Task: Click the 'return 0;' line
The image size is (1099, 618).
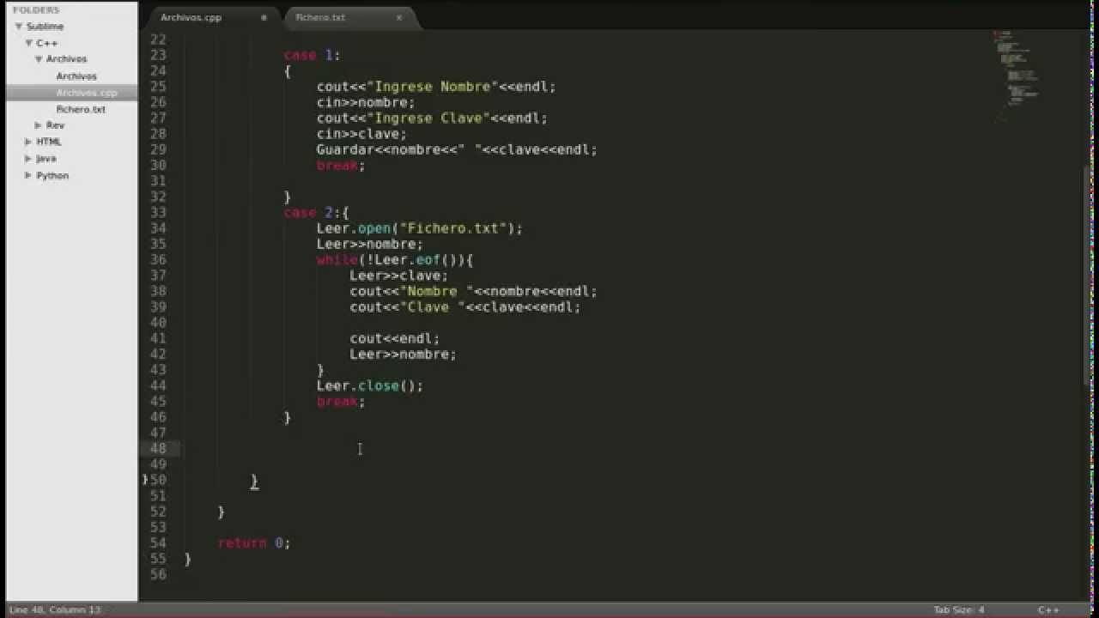Action: [x=254, y=542]
